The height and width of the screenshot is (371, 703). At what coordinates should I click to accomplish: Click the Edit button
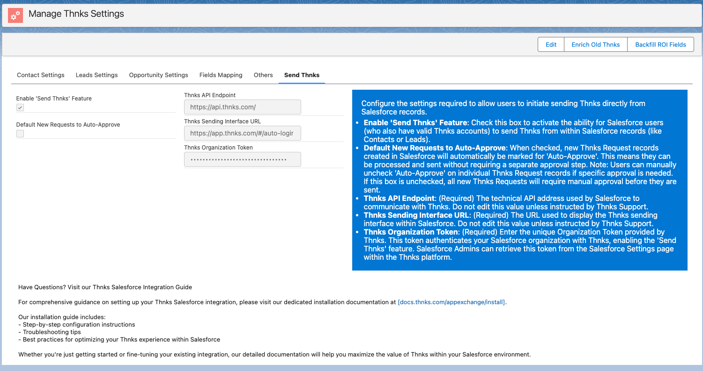[x=551, y=44]
